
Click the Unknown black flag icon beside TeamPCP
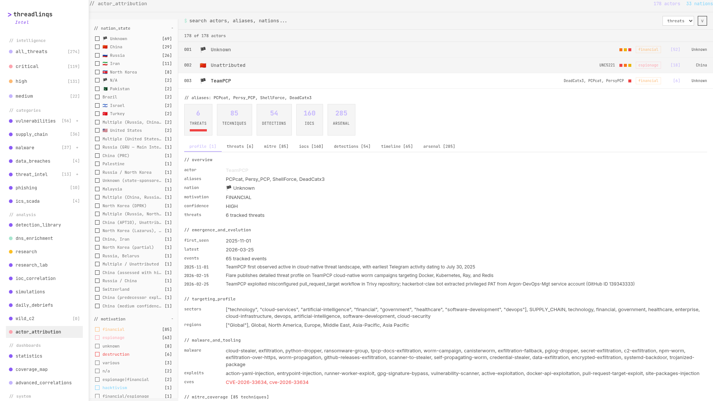203,81
